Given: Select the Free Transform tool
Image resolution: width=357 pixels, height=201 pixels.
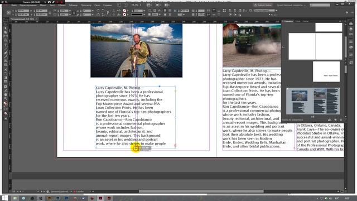Looking at the screenshot, I should 6,73.
